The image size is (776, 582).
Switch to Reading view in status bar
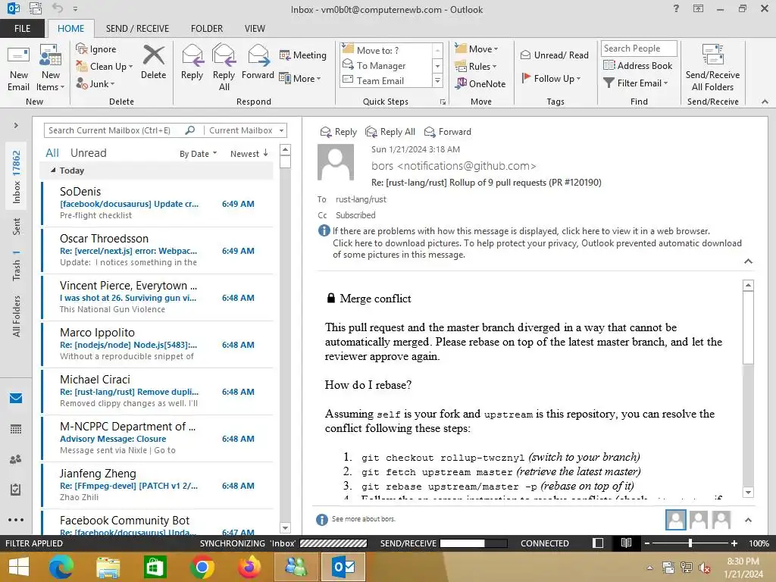[625, 543]
